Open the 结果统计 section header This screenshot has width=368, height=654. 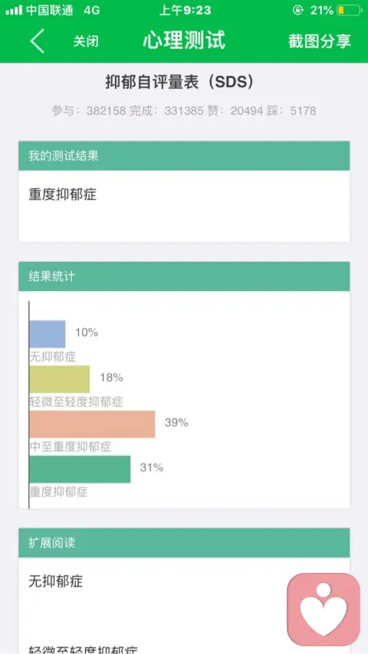[184, 276]
